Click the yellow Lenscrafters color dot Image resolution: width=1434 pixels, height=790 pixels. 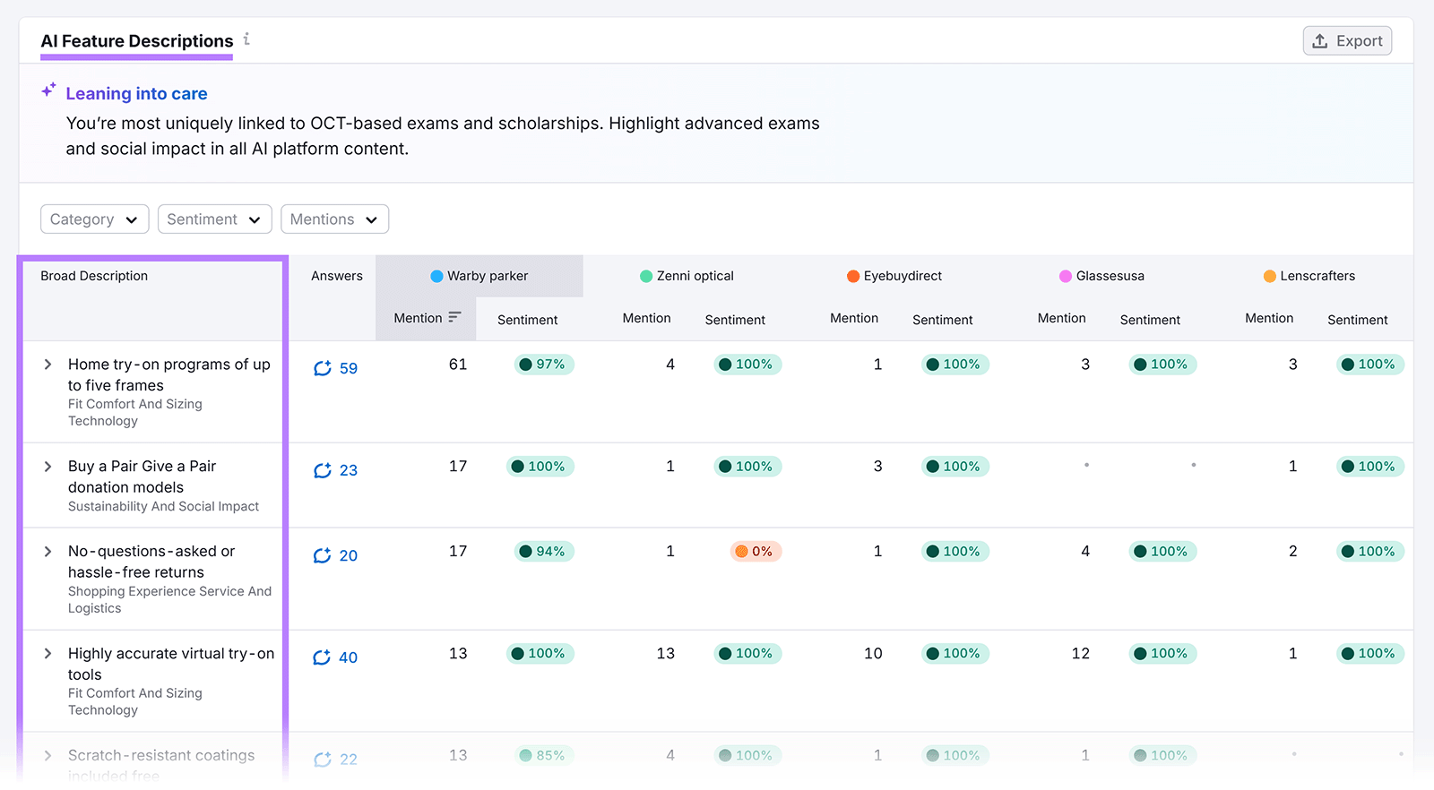point(1269,276)
